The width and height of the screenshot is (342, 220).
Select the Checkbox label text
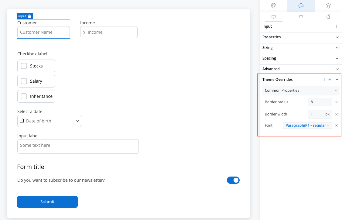pyautogui.click(x=32, y=54)
